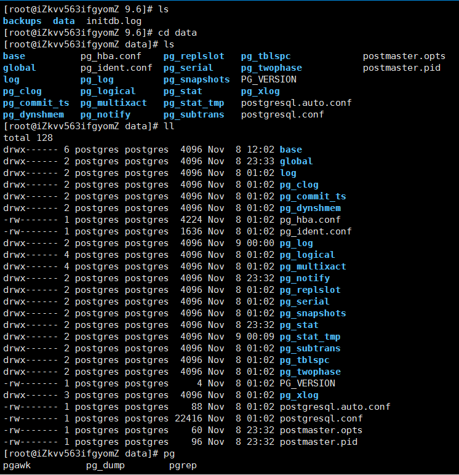Select link count '6' in base row

click(66, 150)
